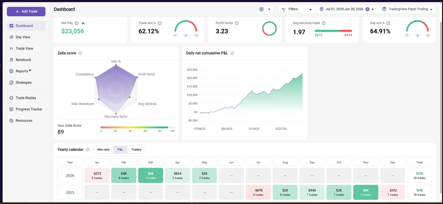Show Profit factor info icon
The image size is (443, 204).
tap(237, 23)
